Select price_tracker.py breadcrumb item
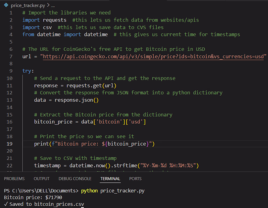 pos(28,5)
